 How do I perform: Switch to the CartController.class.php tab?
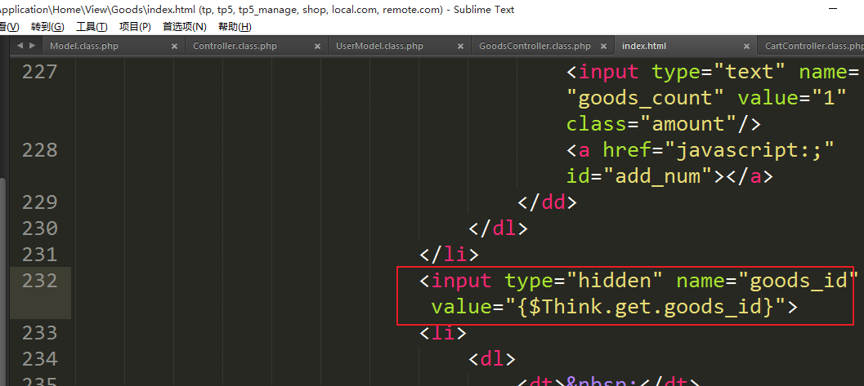(813, 47)
